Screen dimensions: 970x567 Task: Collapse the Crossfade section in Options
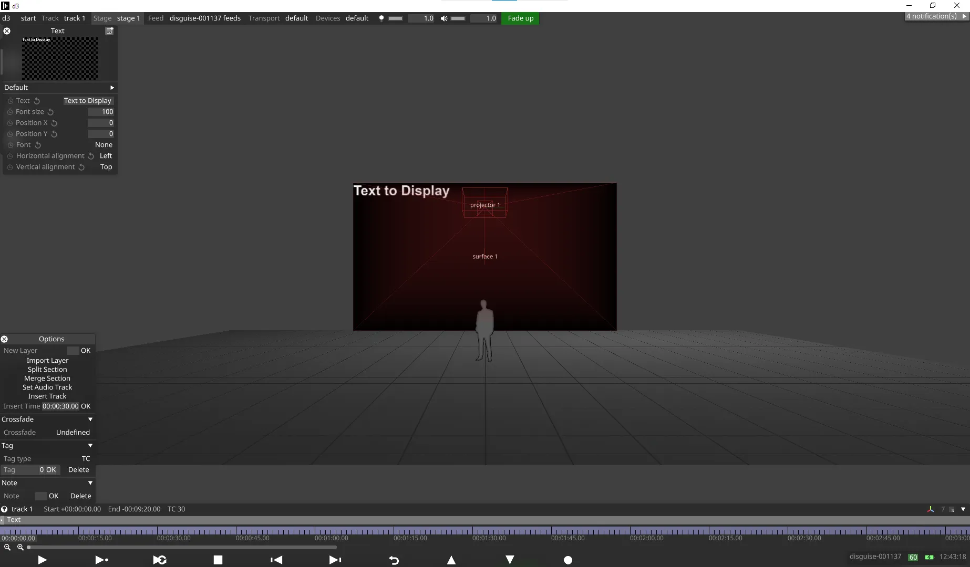tap(90, 419)
